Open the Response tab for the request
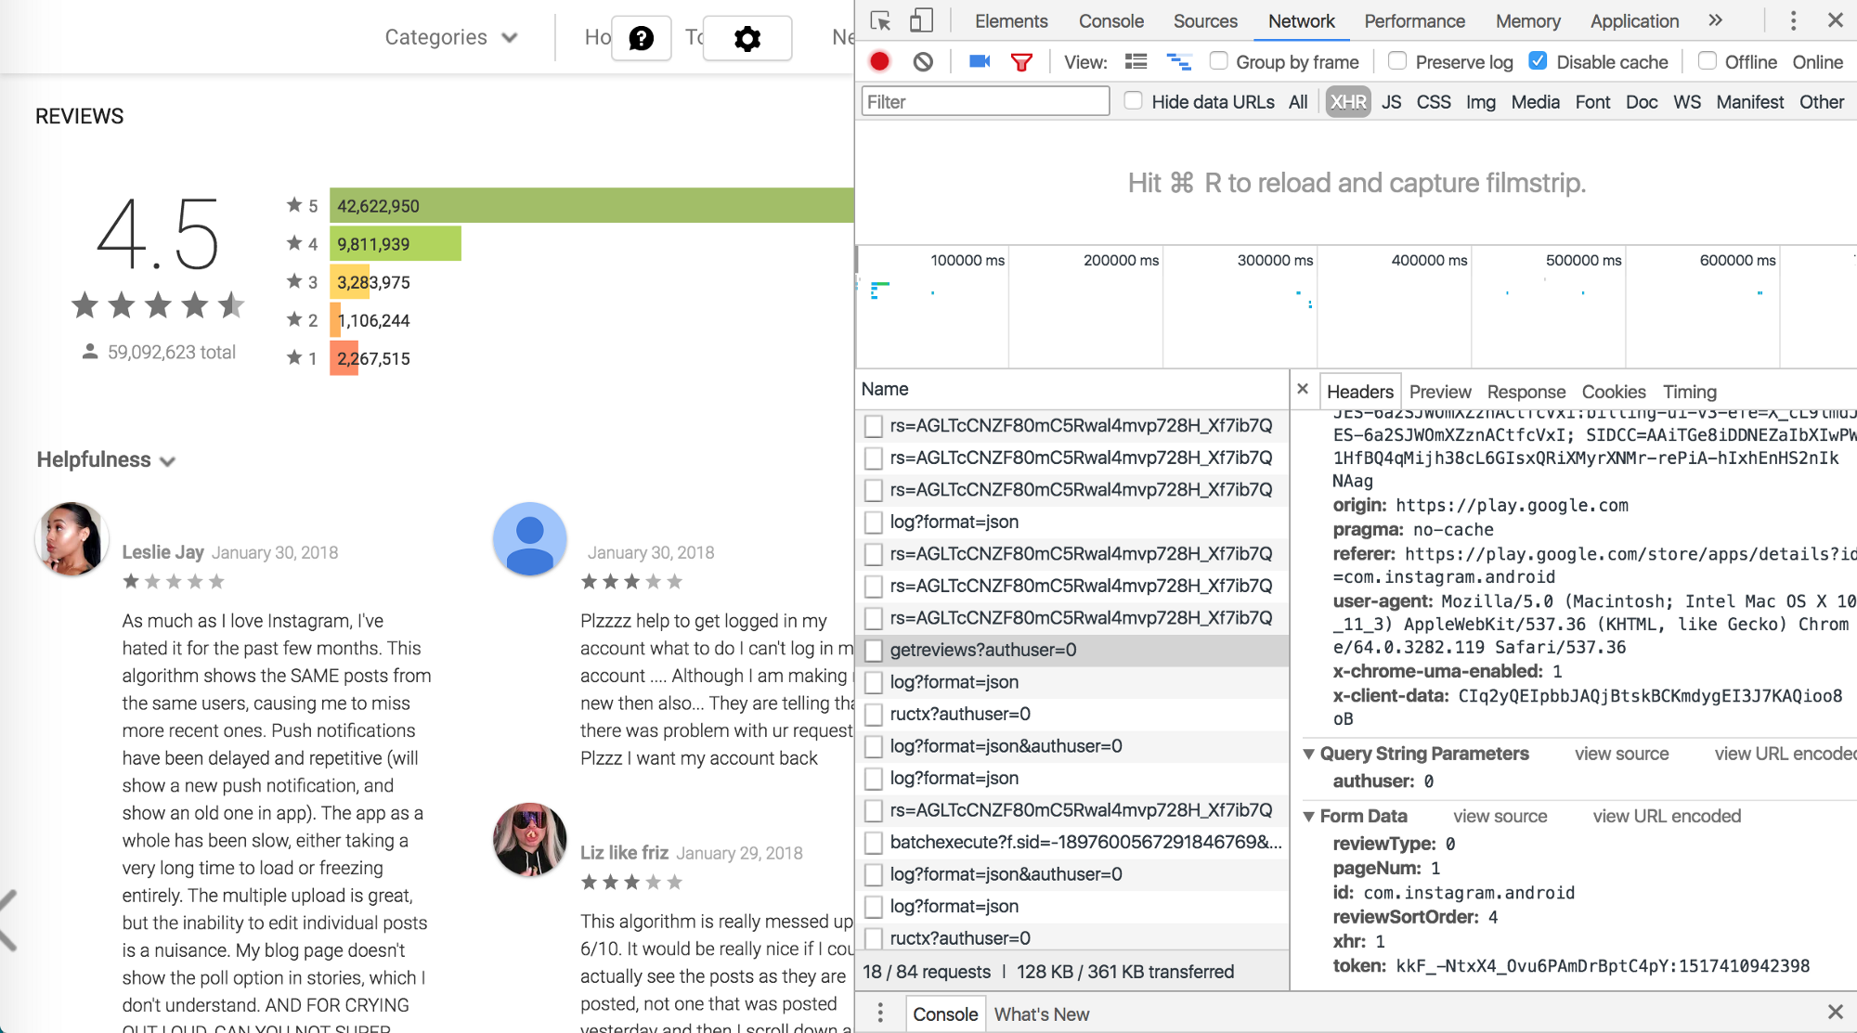Image resolution: width=1857 pixels, height=1033 pixels. point(1526,392)
